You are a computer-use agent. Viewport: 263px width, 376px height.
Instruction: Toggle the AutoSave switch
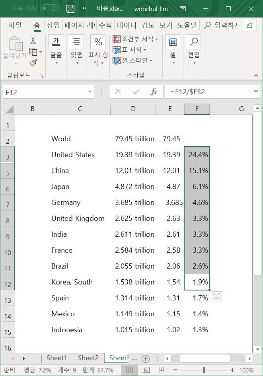(49, 9)
